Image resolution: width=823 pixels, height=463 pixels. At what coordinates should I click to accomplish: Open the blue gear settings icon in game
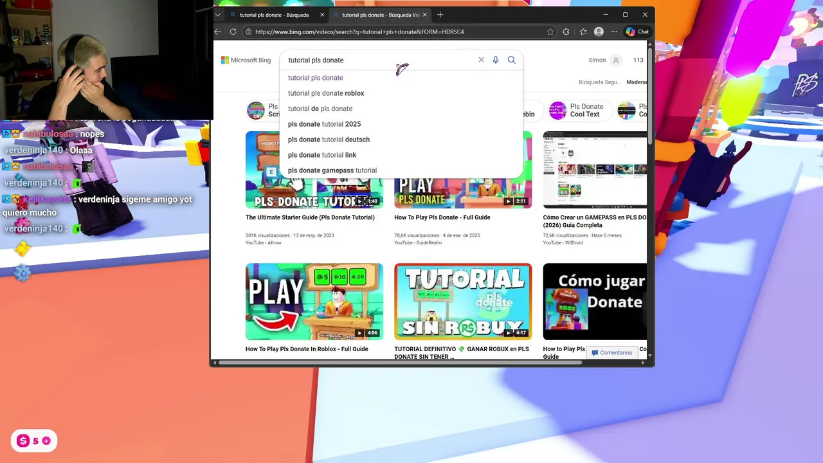point(23,273)
